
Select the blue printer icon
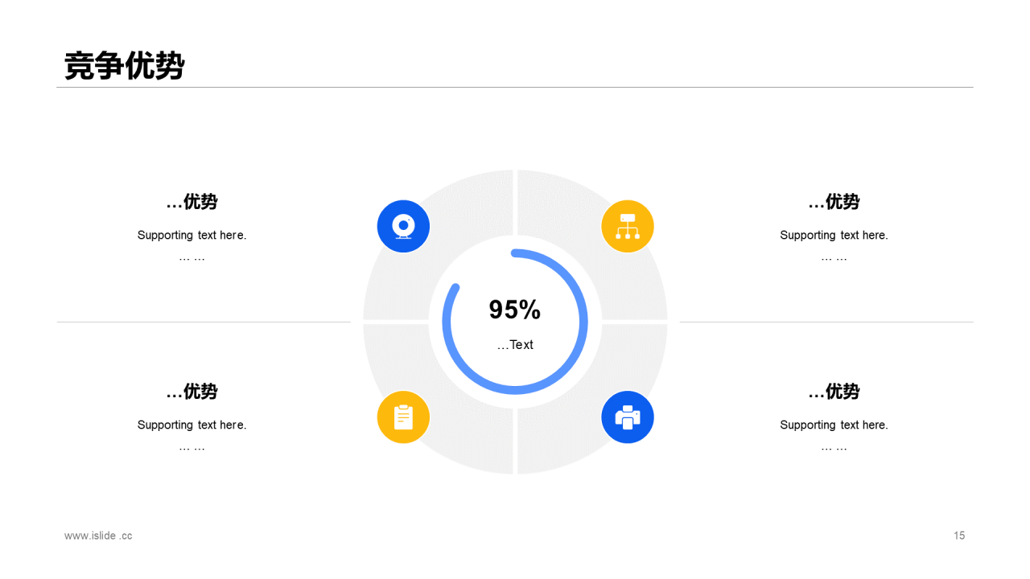tap(627, 417)
